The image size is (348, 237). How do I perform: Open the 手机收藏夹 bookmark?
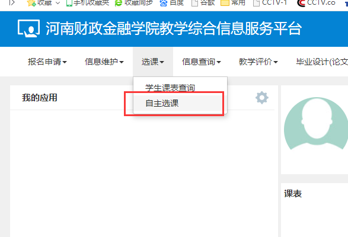pos(88,3)
